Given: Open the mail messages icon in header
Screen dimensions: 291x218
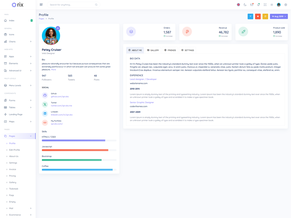Looking at the screenshot, I should (252, 5).
